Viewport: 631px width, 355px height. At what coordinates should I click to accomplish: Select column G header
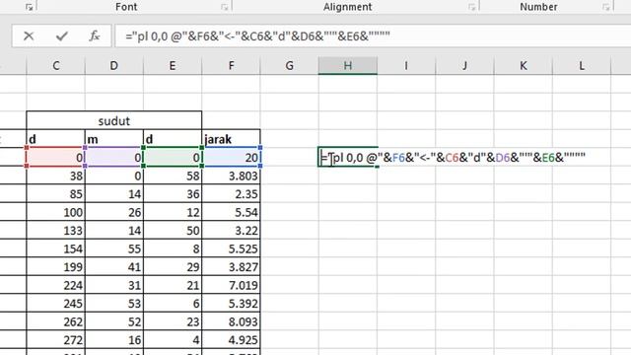pyautogui.click(x=289, y=66)
